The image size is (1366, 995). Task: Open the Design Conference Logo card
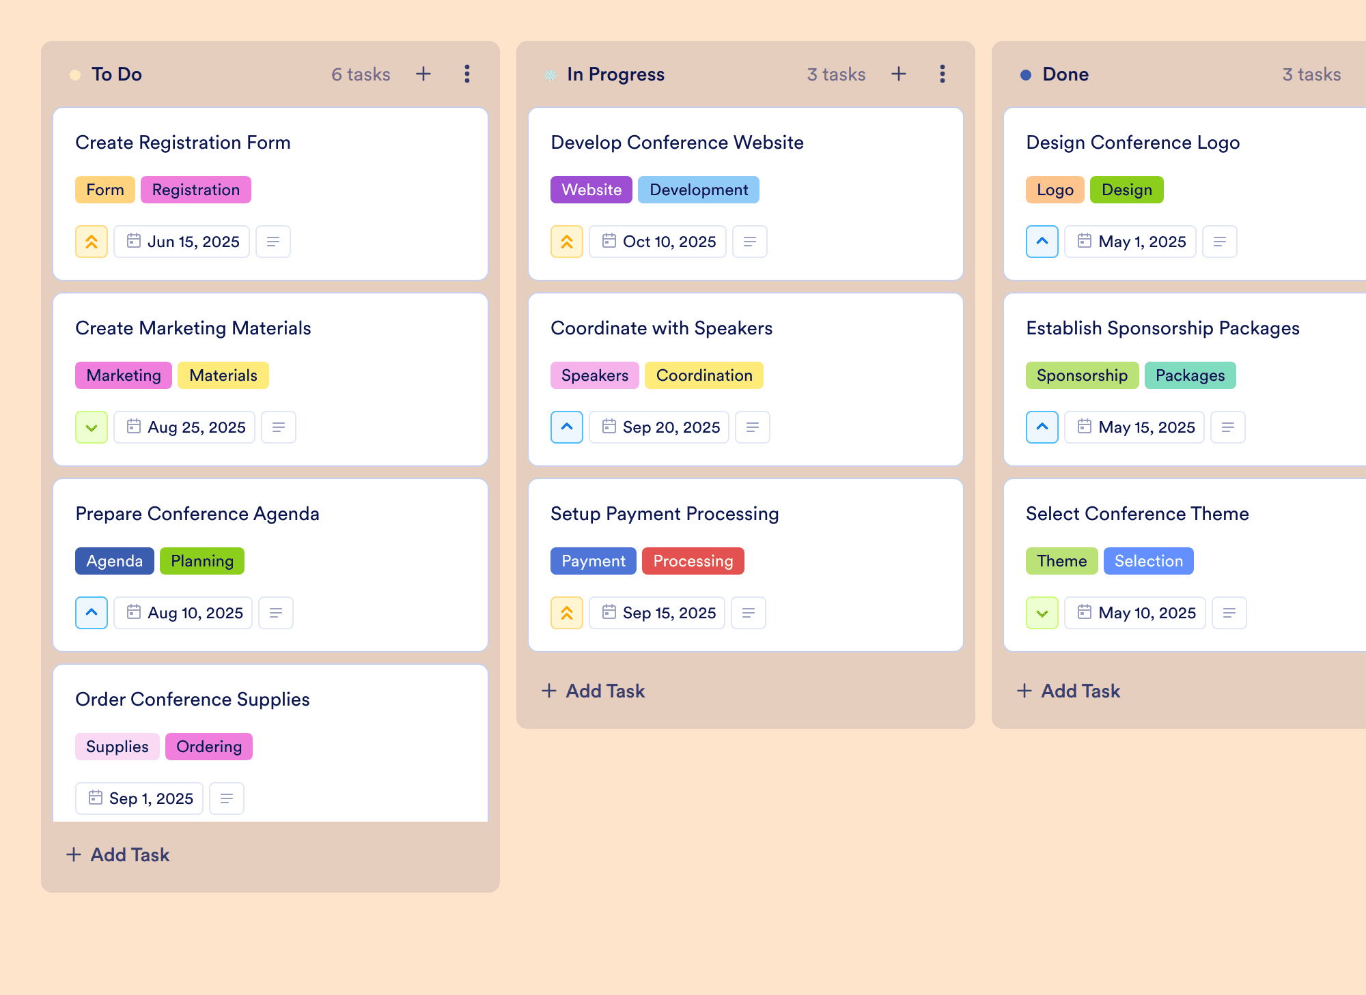pos(1185,194)
